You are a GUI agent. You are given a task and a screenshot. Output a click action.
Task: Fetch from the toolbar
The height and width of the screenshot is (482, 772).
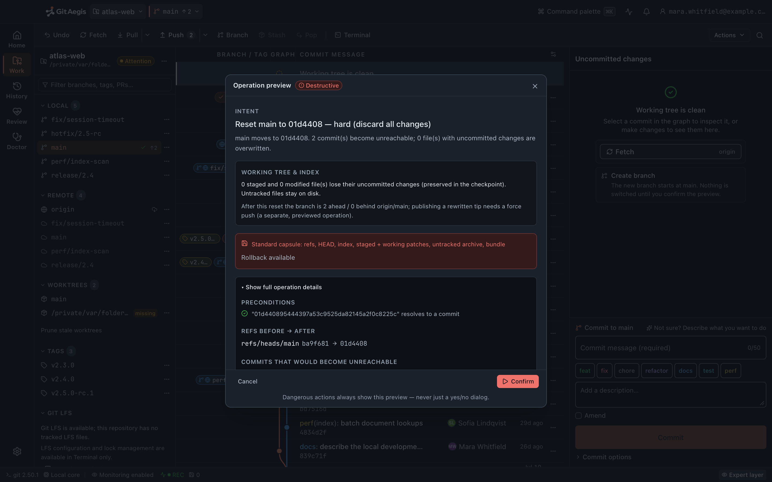coord(93,35)
